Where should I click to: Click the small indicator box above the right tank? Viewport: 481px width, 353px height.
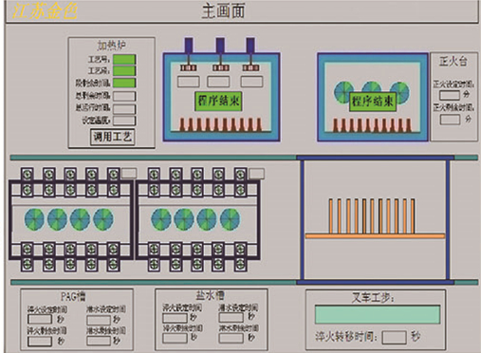tap(257, 174)
